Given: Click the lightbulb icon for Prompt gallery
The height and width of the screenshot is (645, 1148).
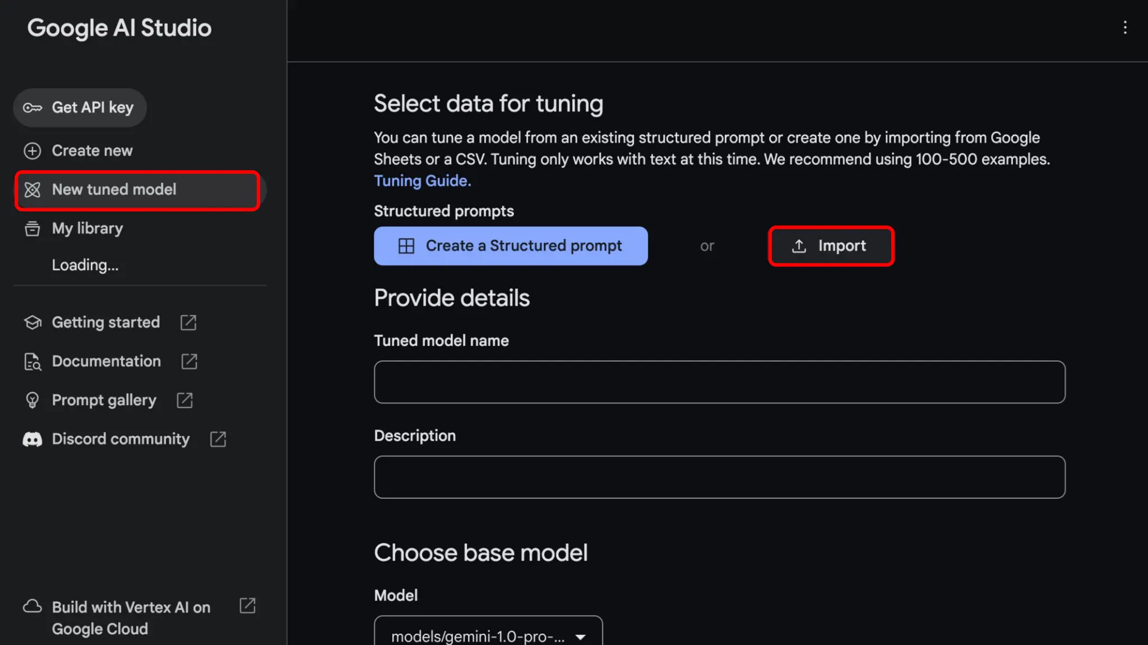Looking at the screenshot, I should coord(33,400).
